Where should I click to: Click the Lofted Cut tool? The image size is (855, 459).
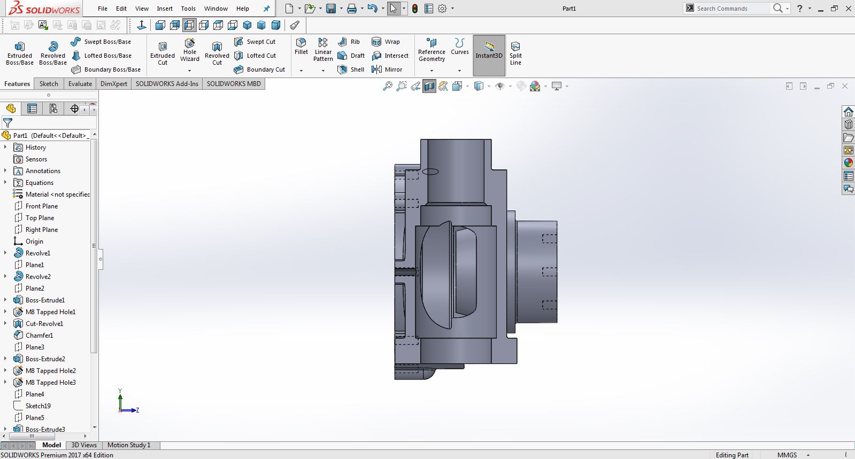point(255,56)
